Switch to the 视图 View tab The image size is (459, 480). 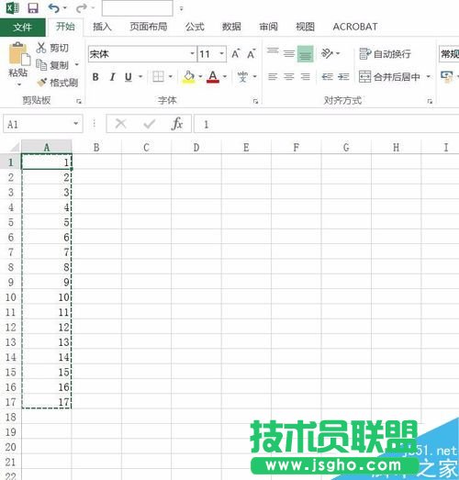(305, 27)
